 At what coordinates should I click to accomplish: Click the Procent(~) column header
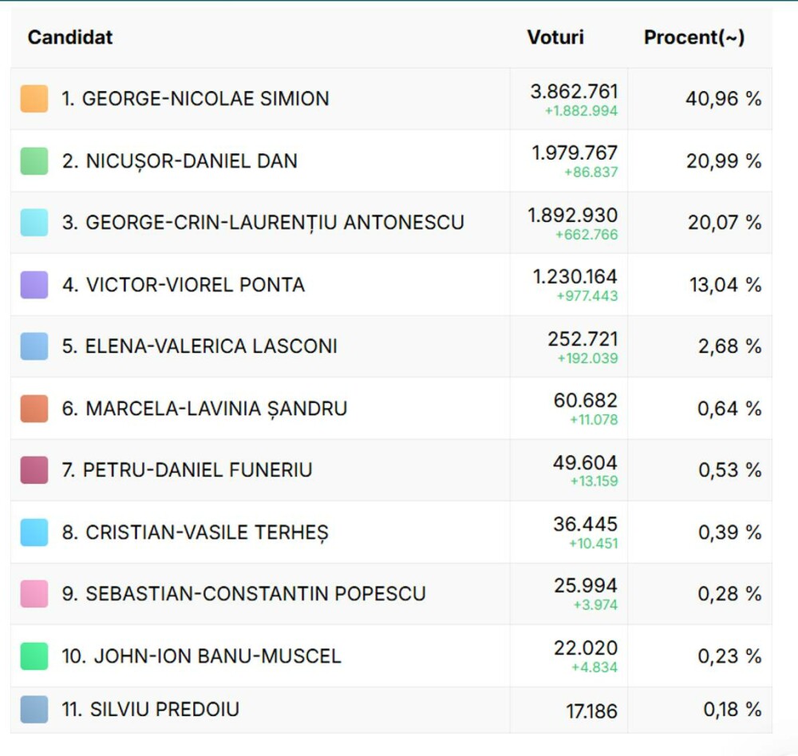[694, 38]
